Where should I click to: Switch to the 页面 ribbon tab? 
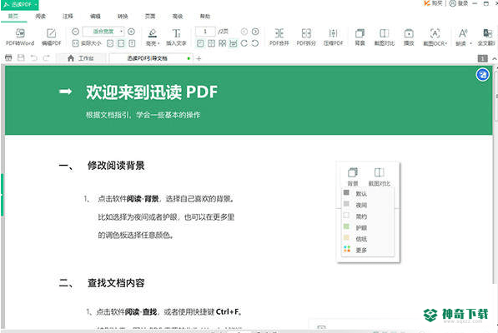(150, 16)
